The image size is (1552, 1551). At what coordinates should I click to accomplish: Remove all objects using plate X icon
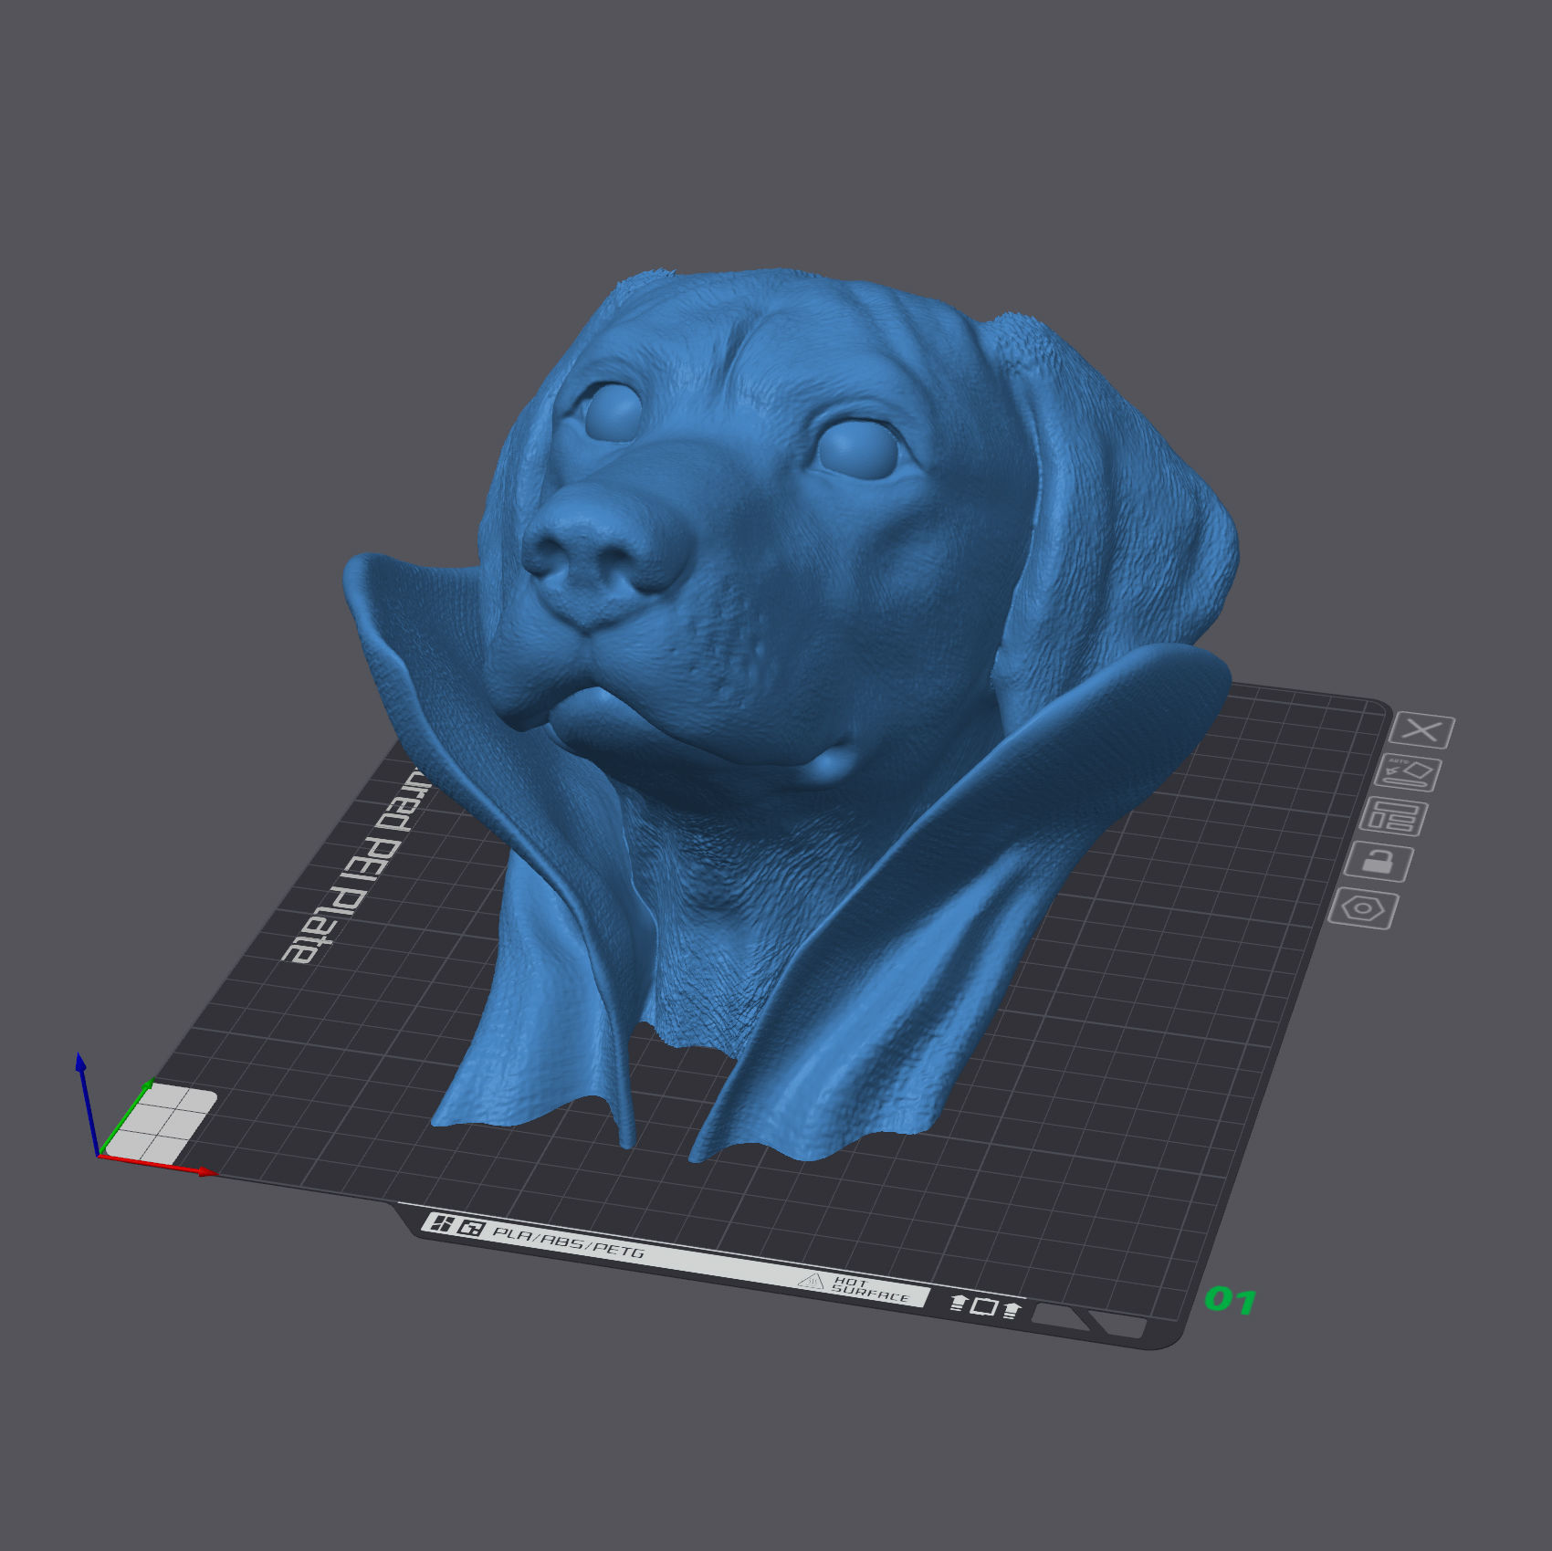(1422, 730)
